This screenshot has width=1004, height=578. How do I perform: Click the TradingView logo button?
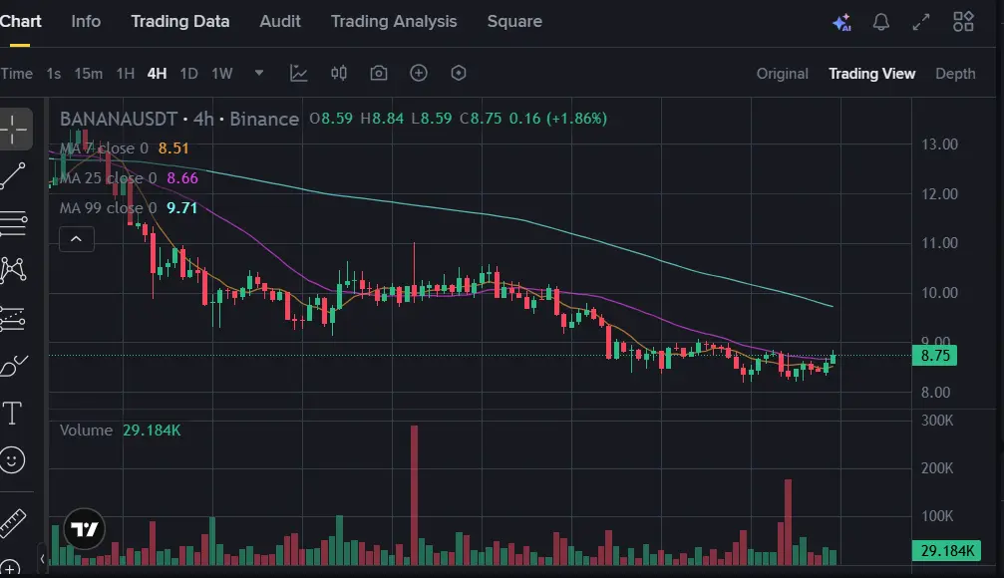click(85, 529)
